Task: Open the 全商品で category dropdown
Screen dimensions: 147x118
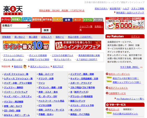Action: 16,26
